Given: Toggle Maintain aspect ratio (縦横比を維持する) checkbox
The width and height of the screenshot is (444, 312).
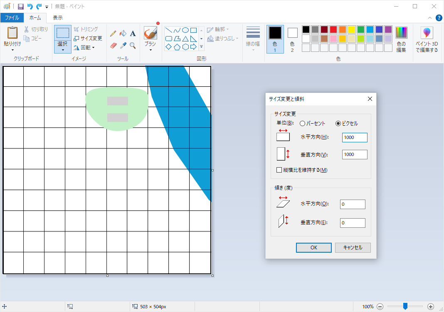Looking at the screenshot, I should pos(279,170).
